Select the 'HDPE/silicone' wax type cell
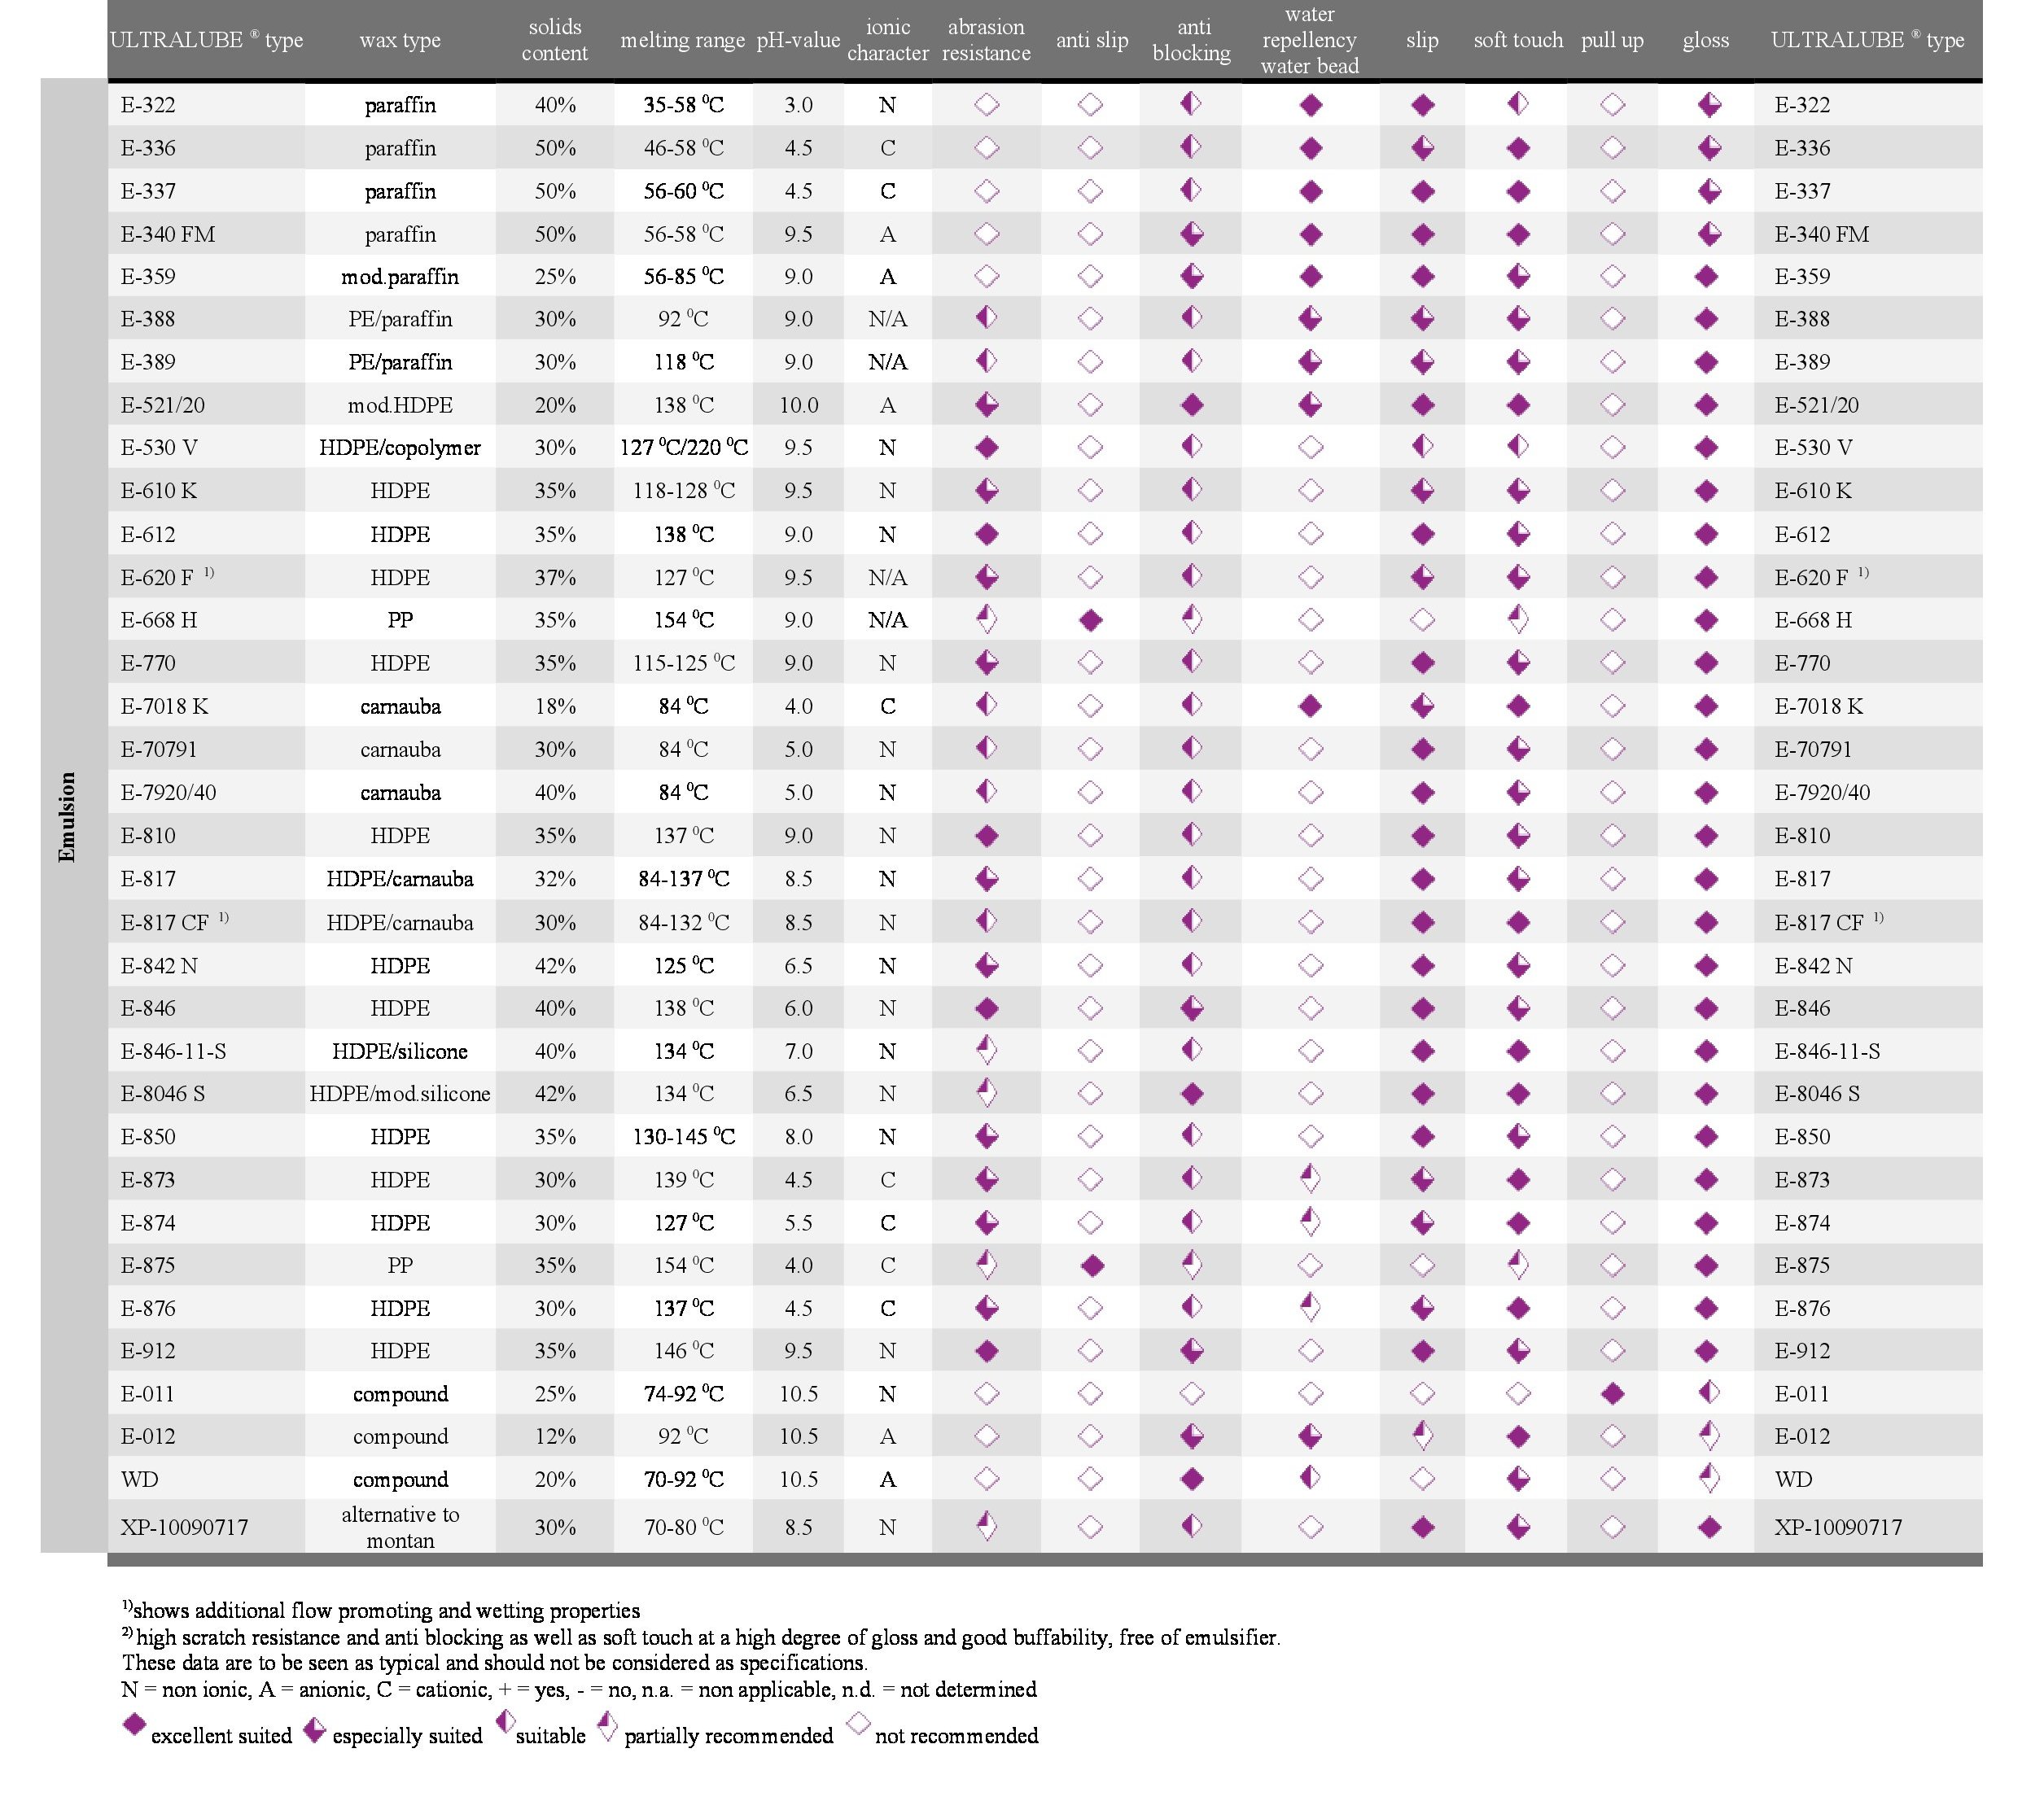This screenshot has width=2044, height=1801. 400,1051
